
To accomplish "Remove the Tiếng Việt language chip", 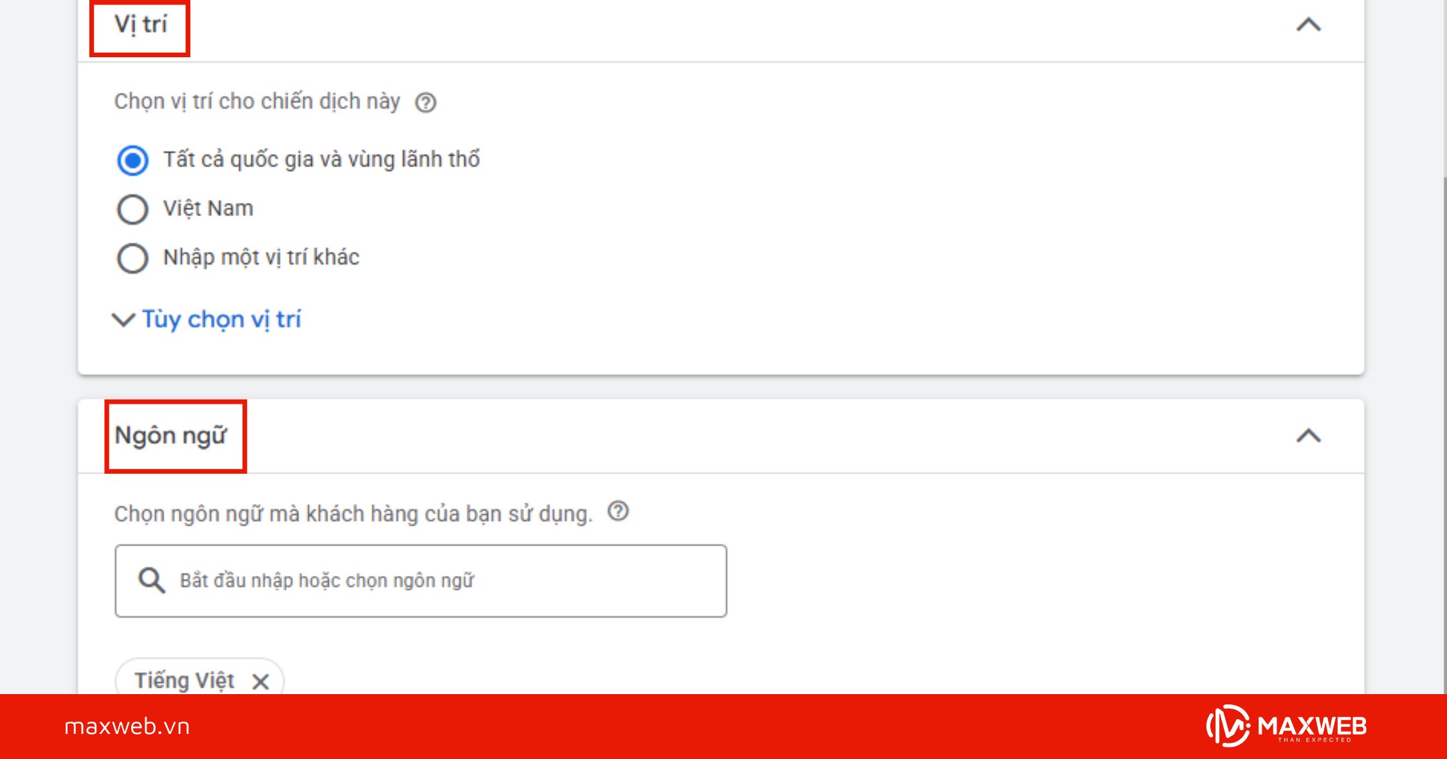I will 262,681.
